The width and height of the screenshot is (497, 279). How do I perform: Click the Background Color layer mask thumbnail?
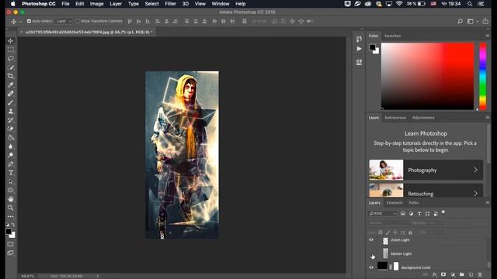[396, 267]
